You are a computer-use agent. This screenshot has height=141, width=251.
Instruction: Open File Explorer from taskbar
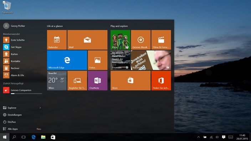click(43, 137)
